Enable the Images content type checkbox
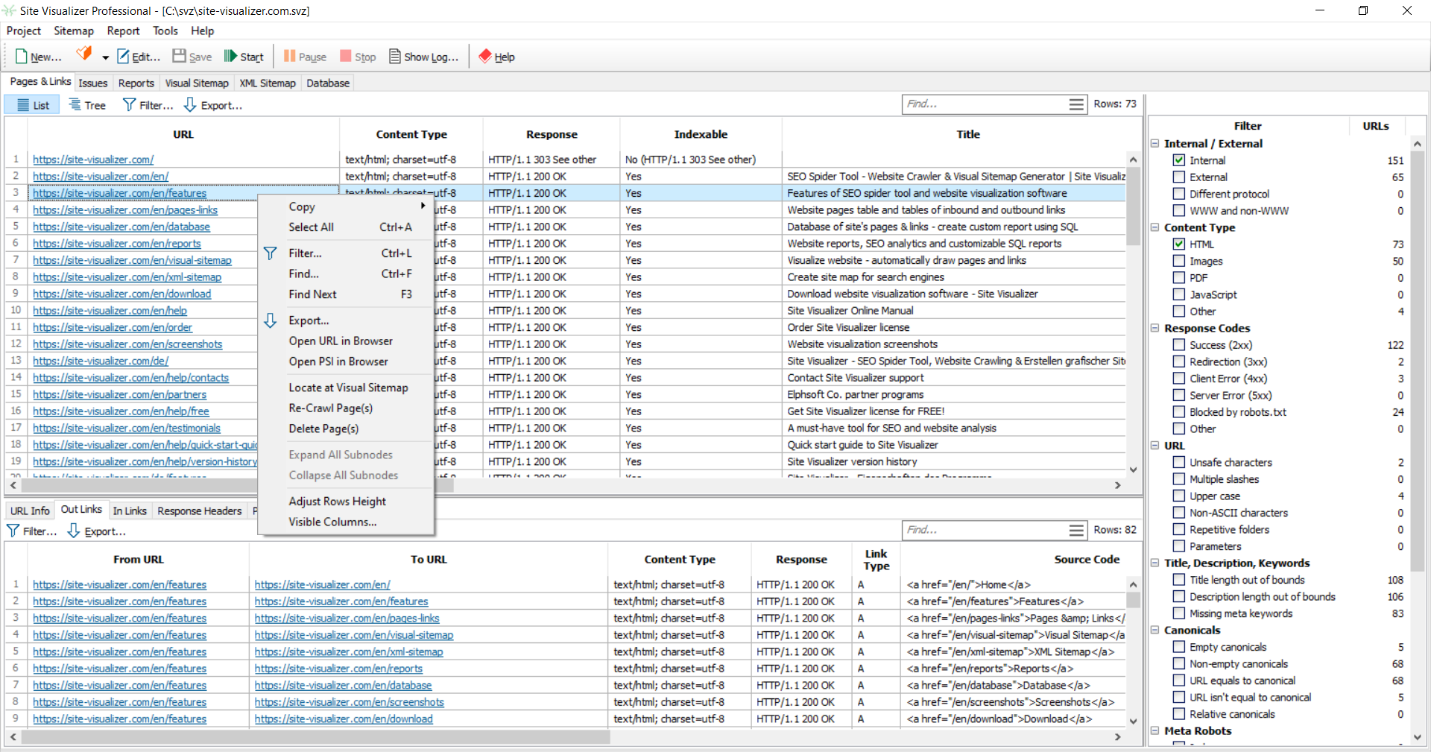The height and width of the screenshot is (752, 1431). point(1179,261)
